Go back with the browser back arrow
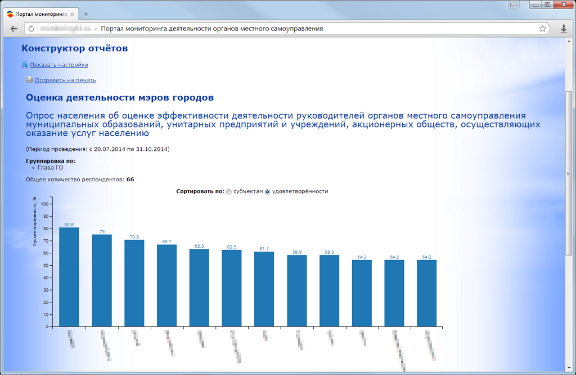Image resolution: width=576 pixels, height=375 pixels. tap(13, 29)
